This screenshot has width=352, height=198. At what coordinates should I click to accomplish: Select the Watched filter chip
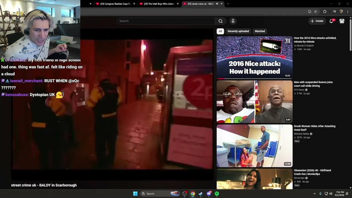[260, 31]
